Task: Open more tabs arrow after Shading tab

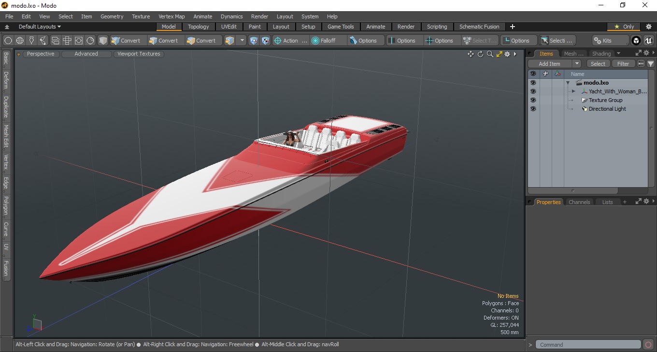Action: pos(618,54)
